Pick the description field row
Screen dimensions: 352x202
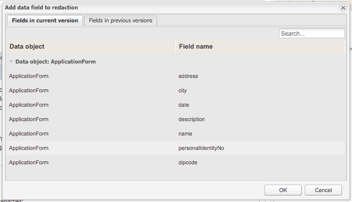(x=191, y=120)
